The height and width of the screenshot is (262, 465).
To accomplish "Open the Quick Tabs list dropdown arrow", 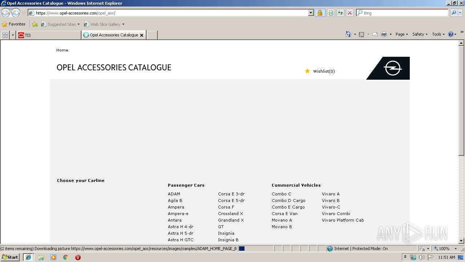I will tap(13, 35).
